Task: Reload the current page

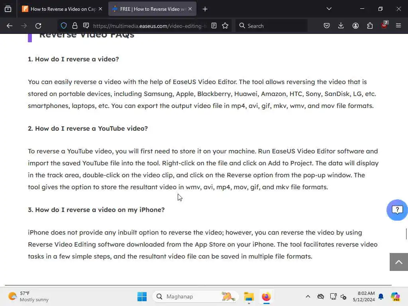Action: (38, 26)
